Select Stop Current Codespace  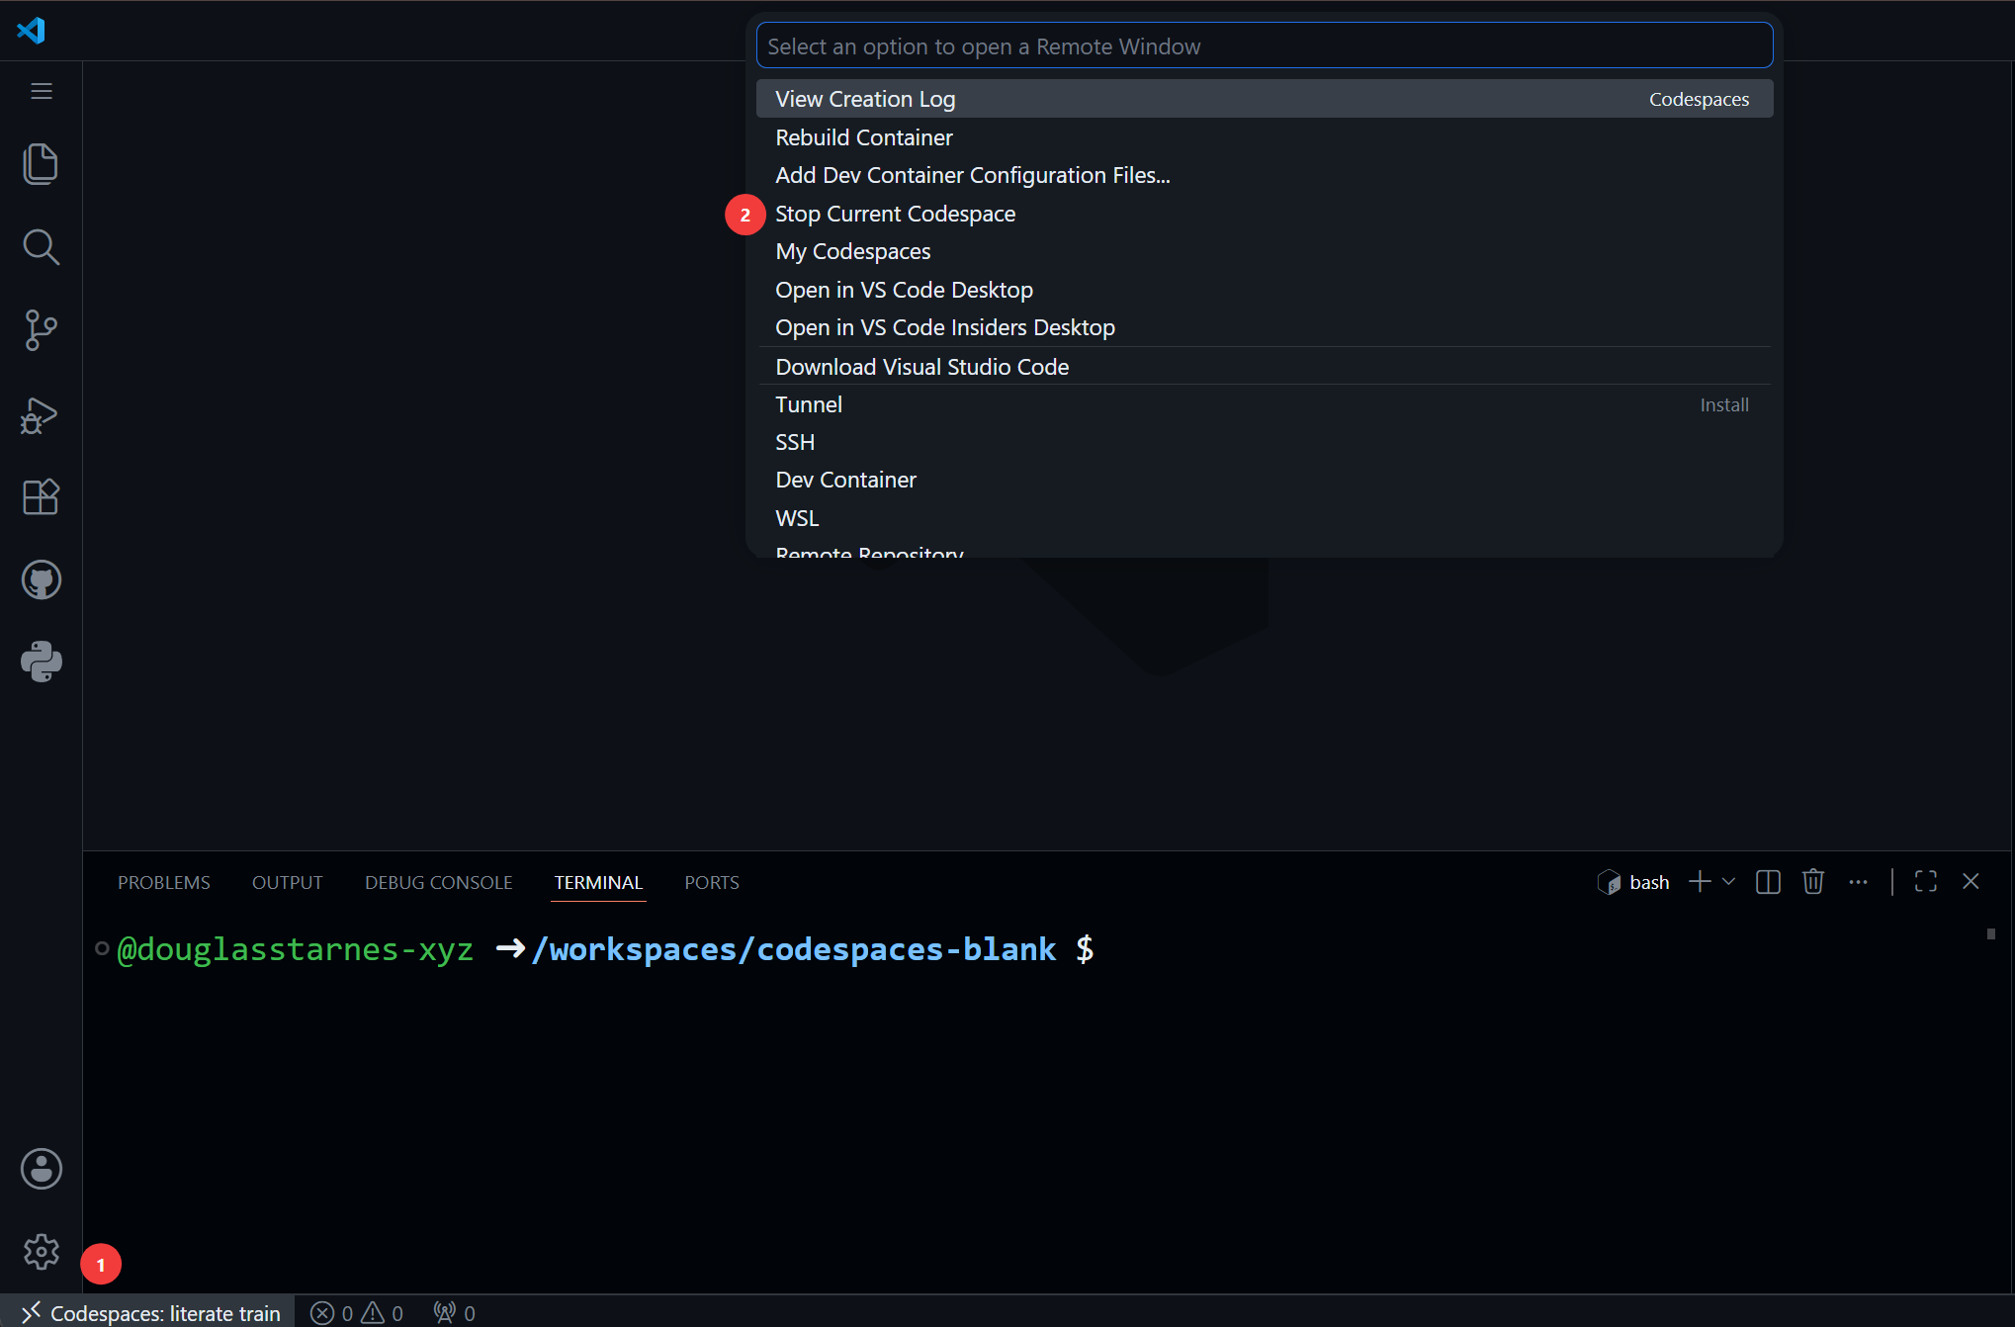pyautogui.click(x=1265, y=214)
